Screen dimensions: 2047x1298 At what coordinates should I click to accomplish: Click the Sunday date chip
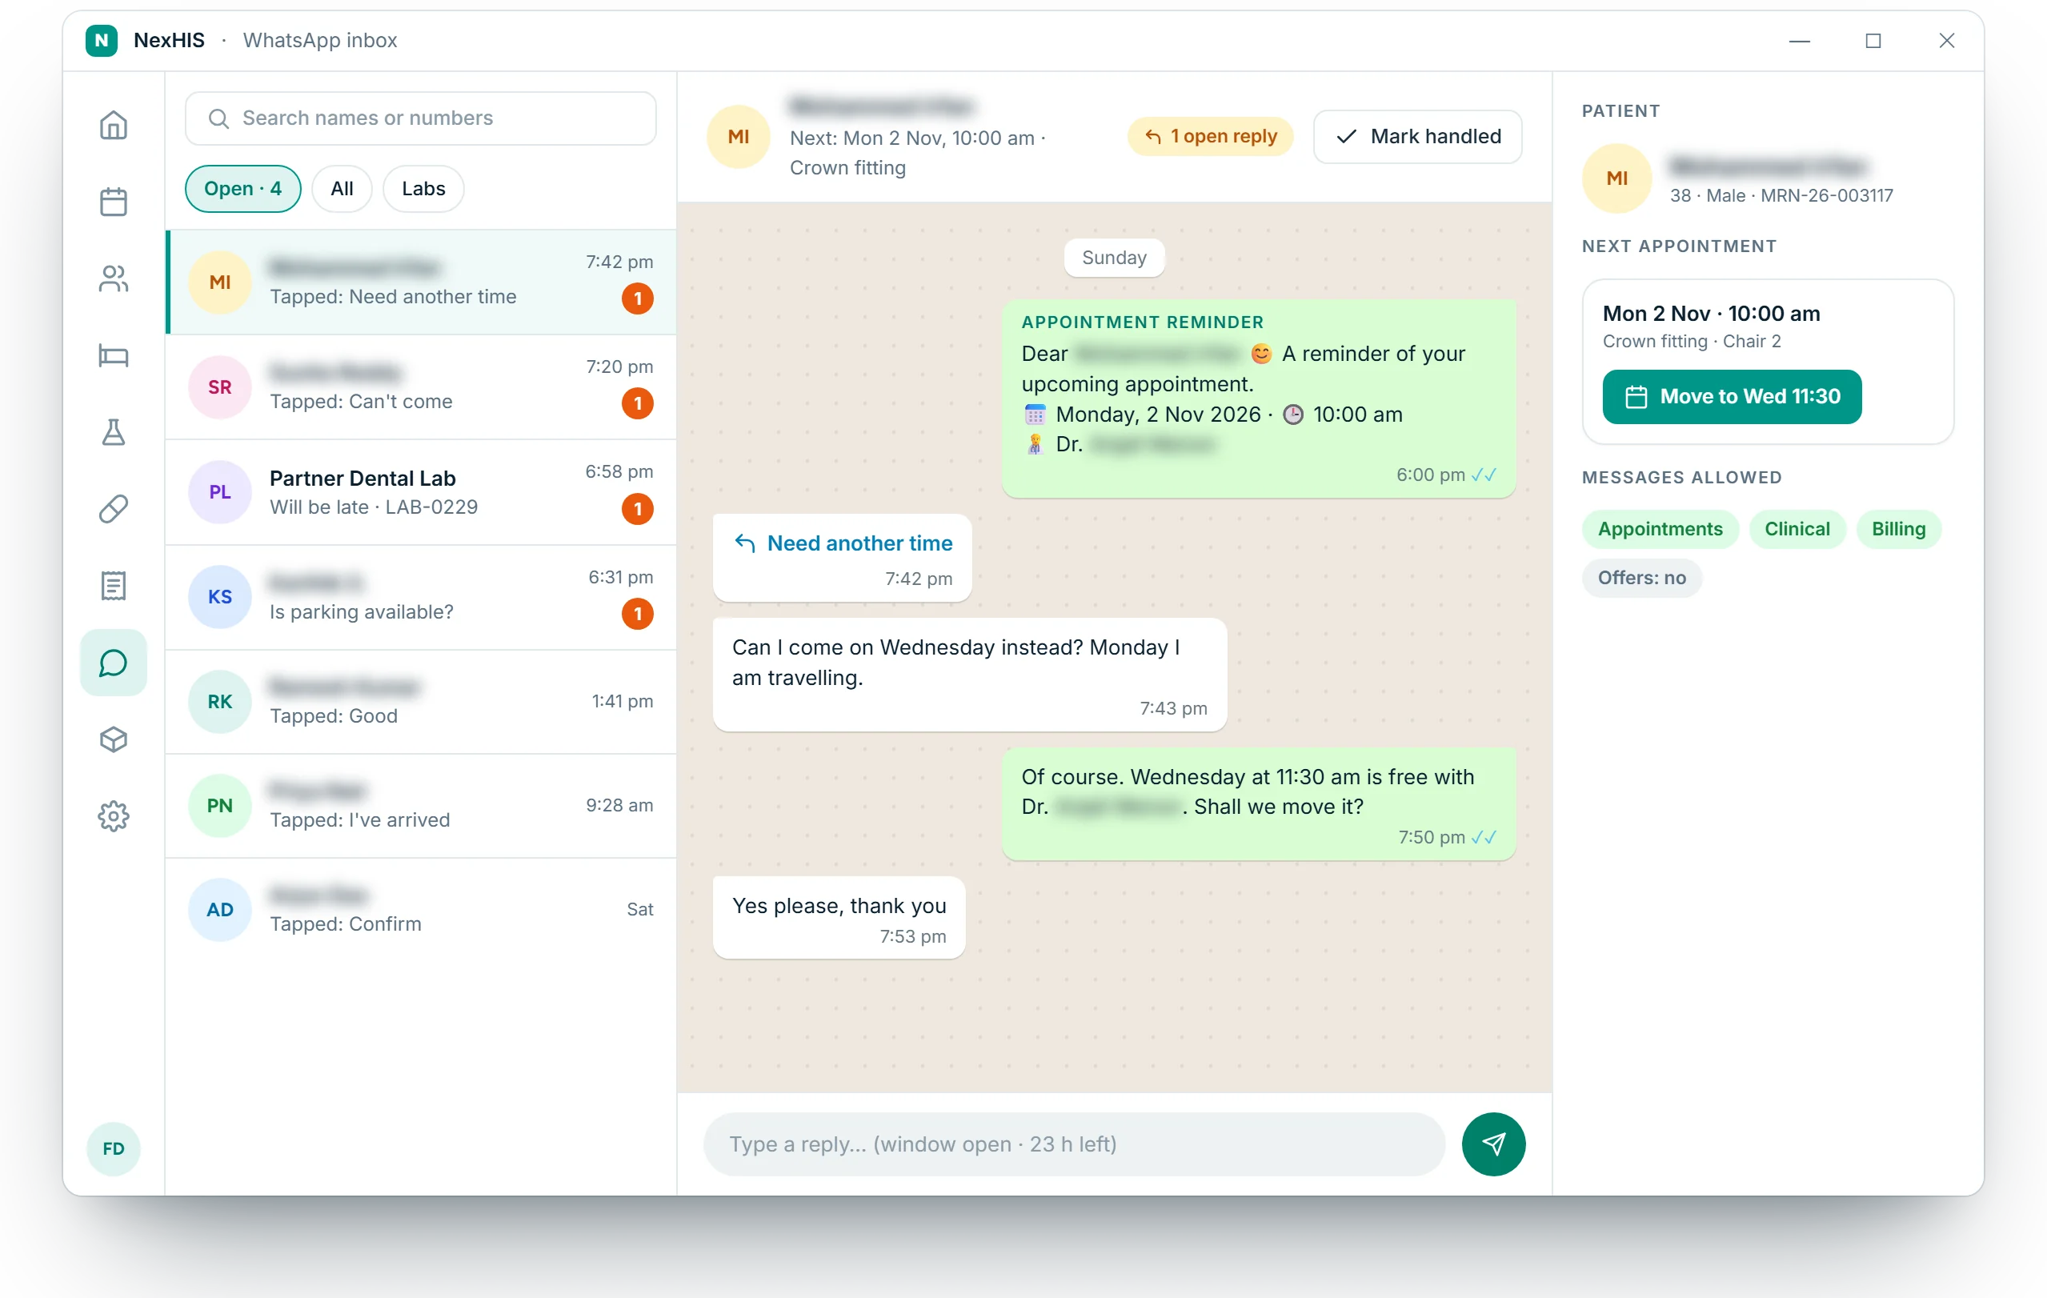tap(1114, 258)
